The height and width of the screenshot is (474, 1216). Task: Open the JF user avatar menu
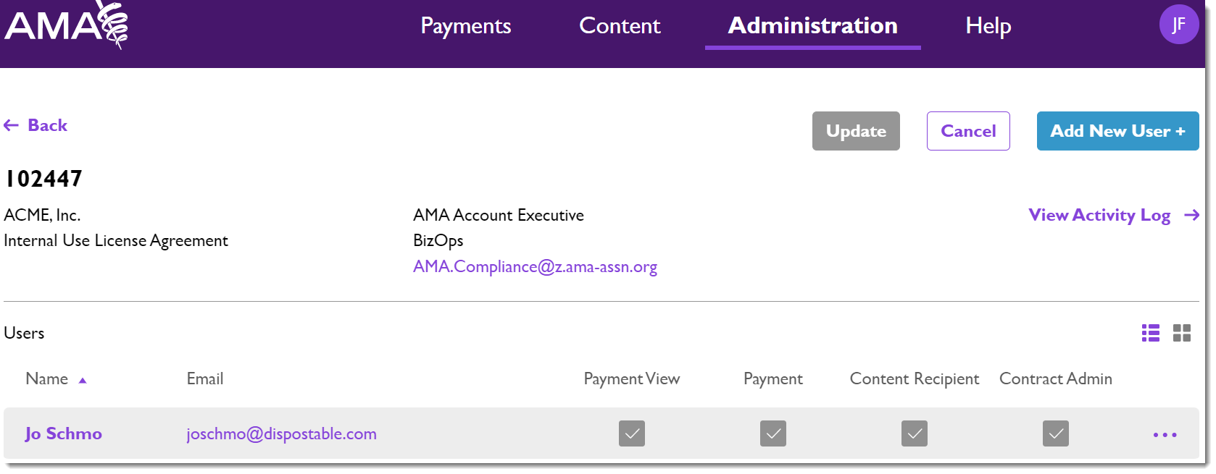pos(1178,25)
